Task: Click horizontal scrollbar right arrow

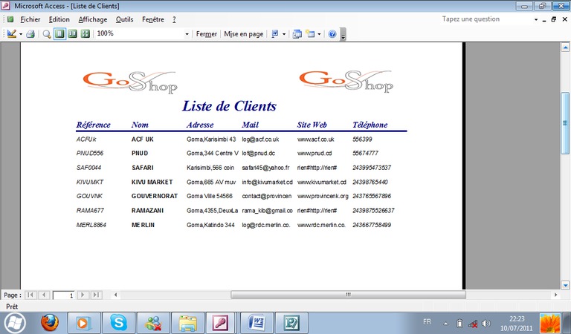Action: 555,295
